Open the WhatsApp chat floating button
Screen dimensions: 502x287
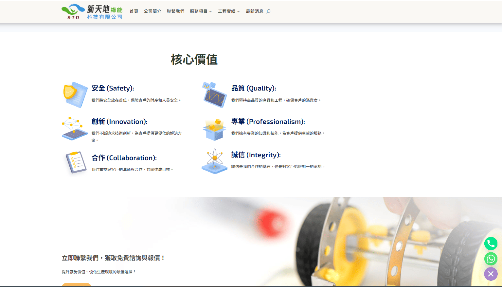[491, 259]
